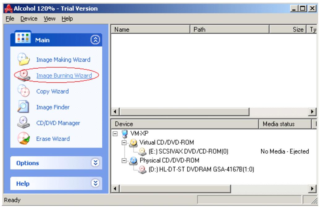
Task: Open the Copy Wizard link
Action: (x=53, y=91)
